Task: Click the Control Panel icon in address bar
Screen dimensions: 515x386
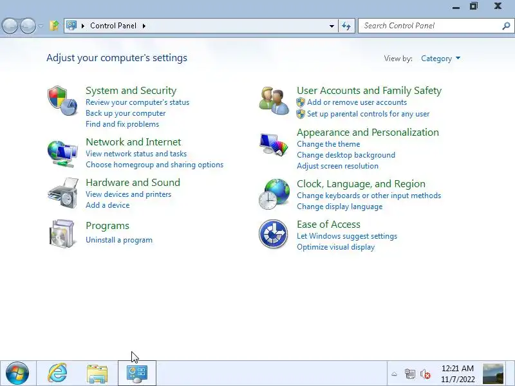Action: pos(71,25)
